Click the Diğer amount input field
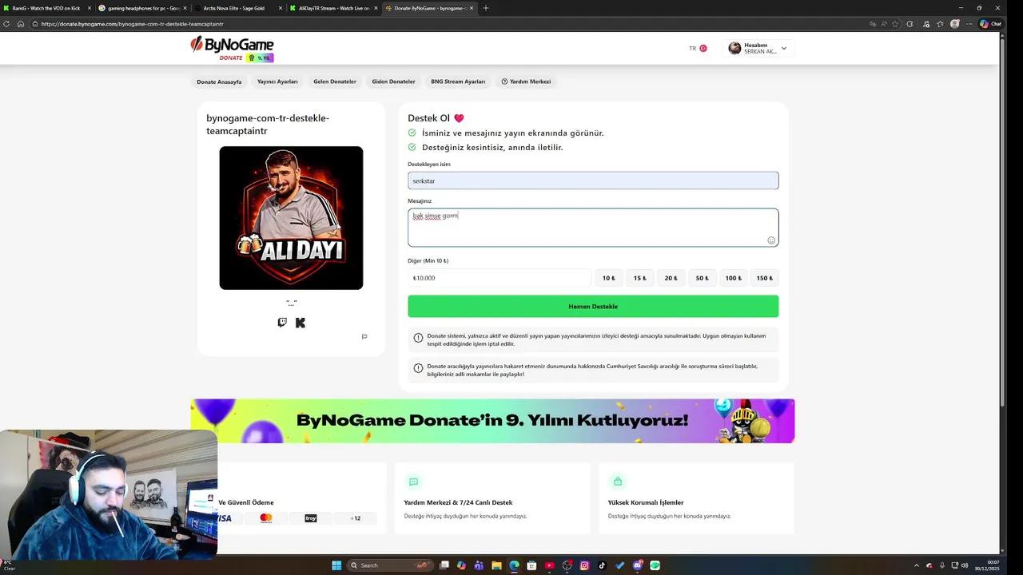This screenshot has width=1023, height=575. pos(500,278)
